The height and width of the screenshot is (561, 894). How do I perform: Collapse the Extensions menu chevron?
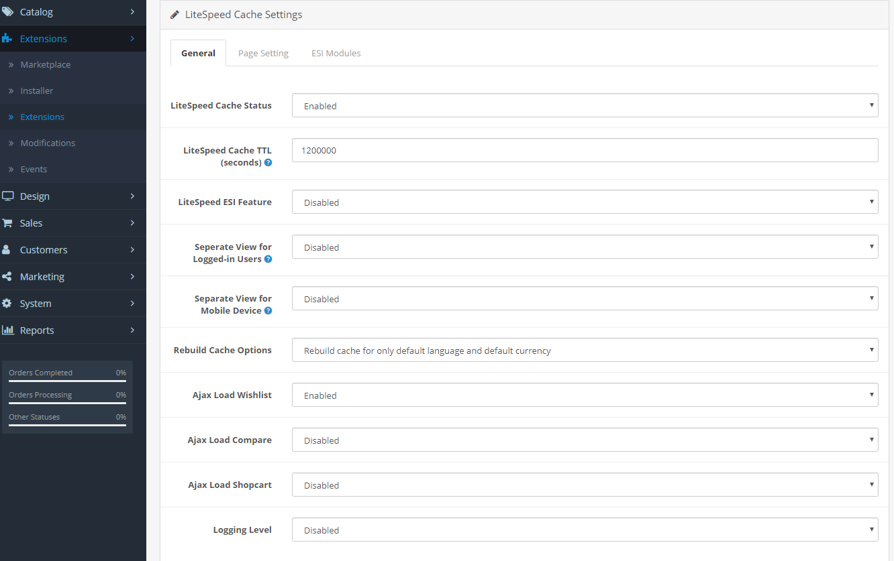pyautogui.click(x=132, y=39)
